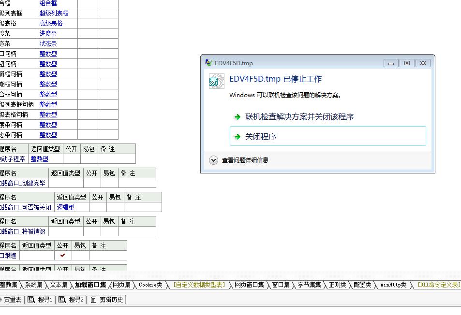Open the 搜寻2 search results panel
Screen dimensions: 461x315
pos(72,300)
